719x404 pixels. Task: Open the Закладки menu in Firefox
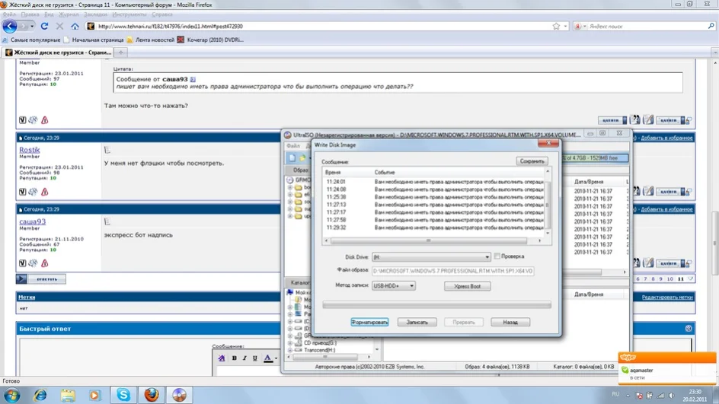coord(94,14)
